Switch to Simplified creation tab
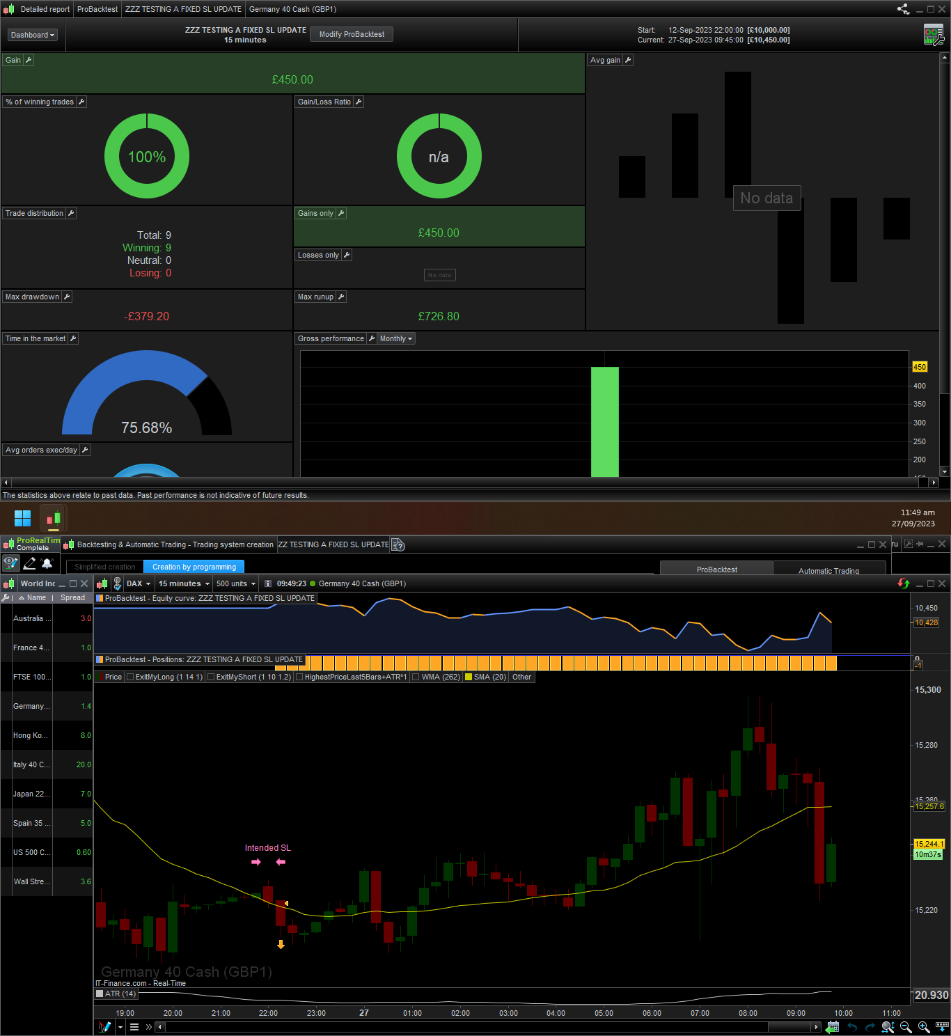Viewport: 951px width, 1036px height. [105, 567]
